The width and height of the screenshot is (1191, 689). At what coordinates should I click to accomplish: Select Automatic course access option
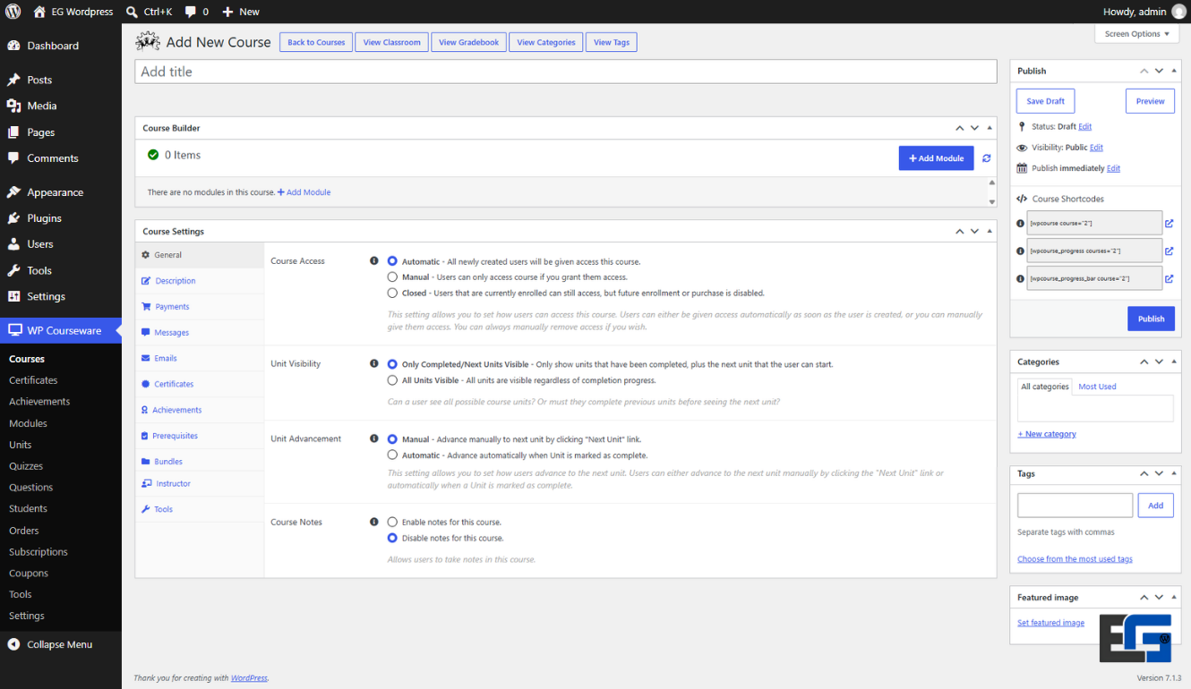[392, 261]
